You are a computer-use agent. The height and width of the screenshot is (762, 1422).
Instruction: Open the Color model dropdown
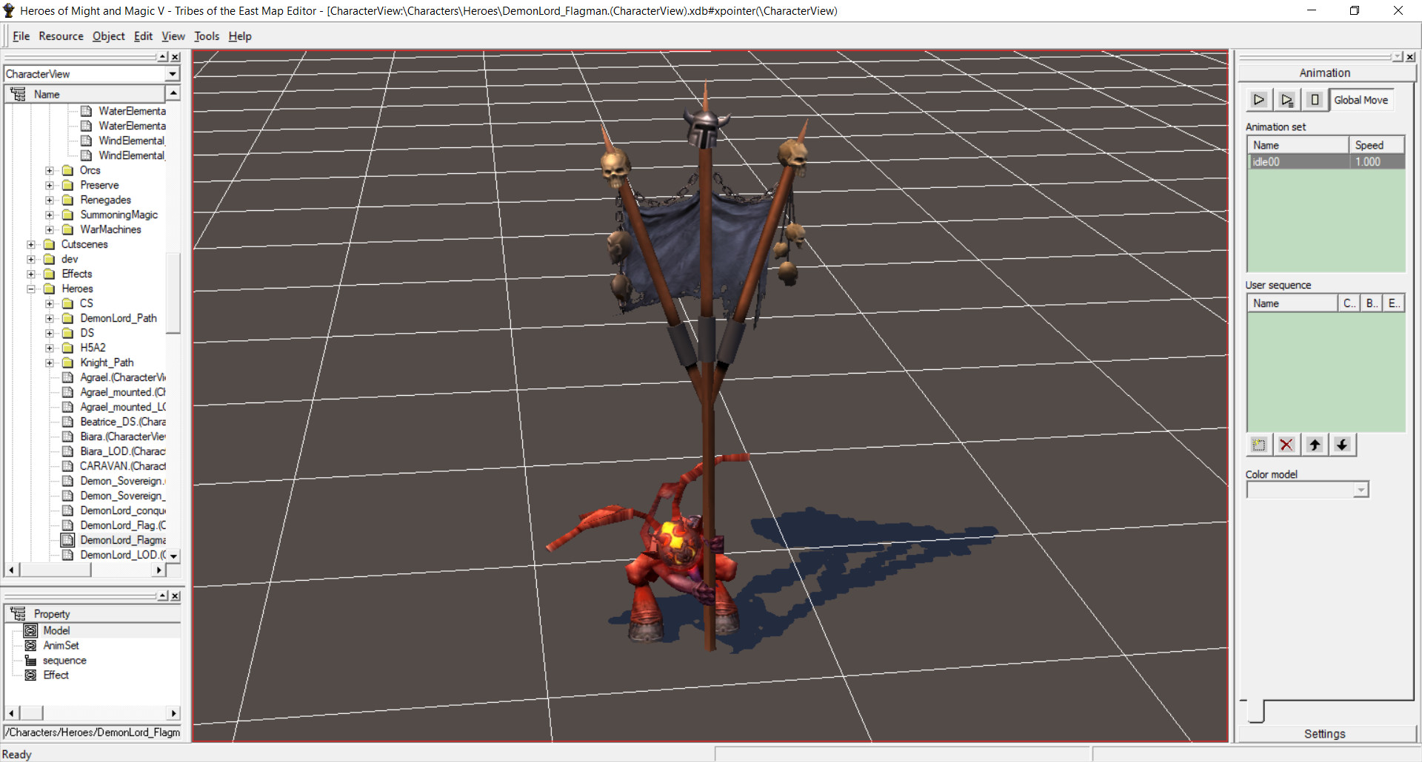pyautogui.click(x=1361, y=490)
